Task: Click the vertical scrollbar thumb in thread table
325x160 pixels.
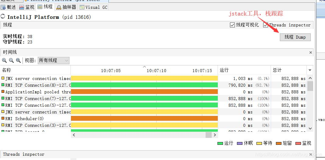Action: pos(310,86)
